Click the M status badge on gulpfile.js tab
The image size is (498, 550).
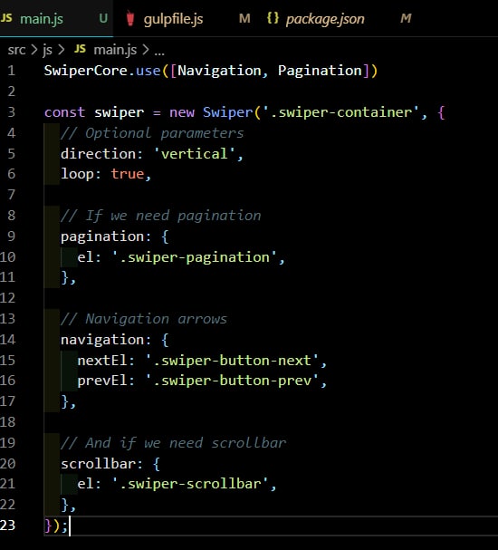(244, 18)
